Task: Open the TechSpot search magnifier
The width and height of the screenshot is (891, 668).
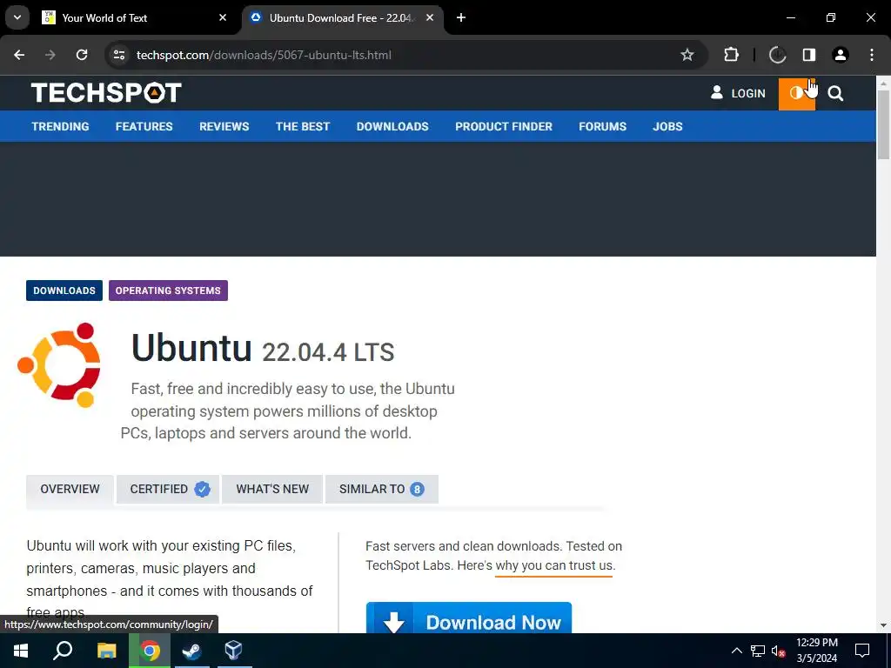Action: click(x=835, y=94)
